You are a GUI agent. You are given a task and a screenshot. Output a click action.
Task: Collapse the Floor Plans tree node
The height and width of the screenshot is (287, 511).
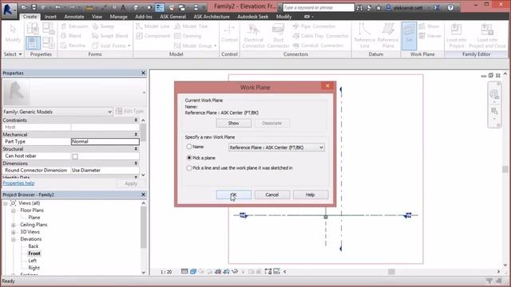pos(14,210)
